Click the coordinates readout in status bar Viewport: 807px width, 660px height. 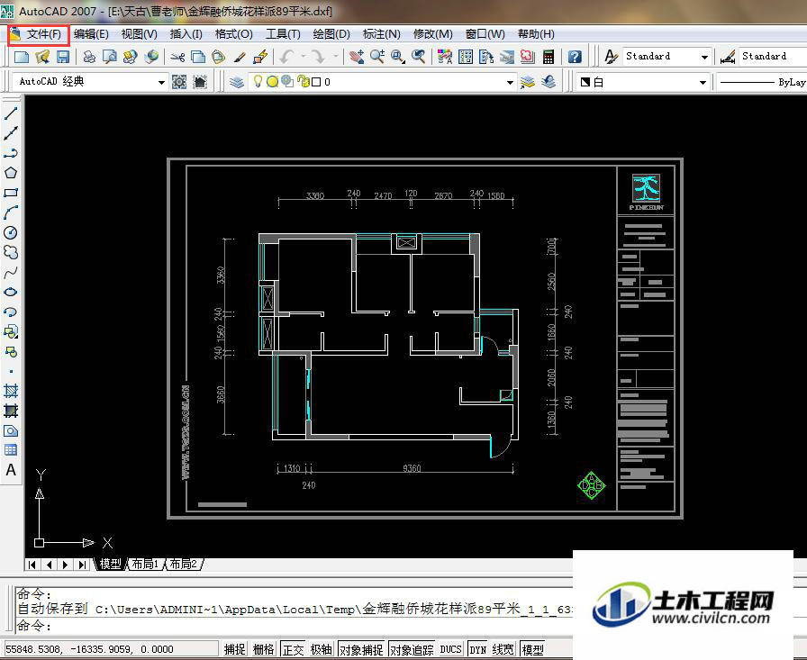[x=110, y=650]
